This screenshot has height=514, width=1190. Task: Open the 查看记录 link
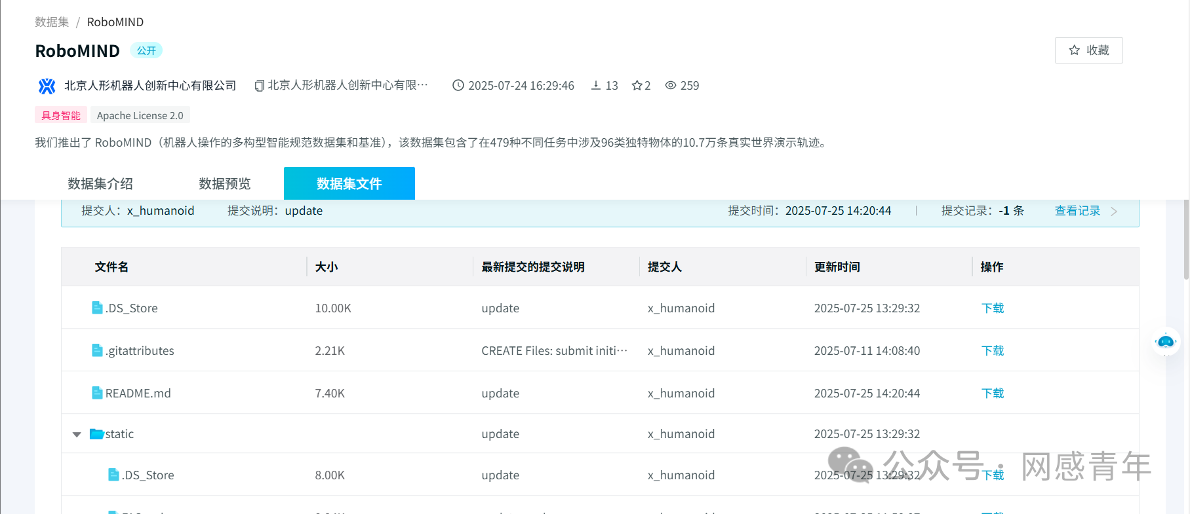pyautogui.click(x=1077, y=211)
